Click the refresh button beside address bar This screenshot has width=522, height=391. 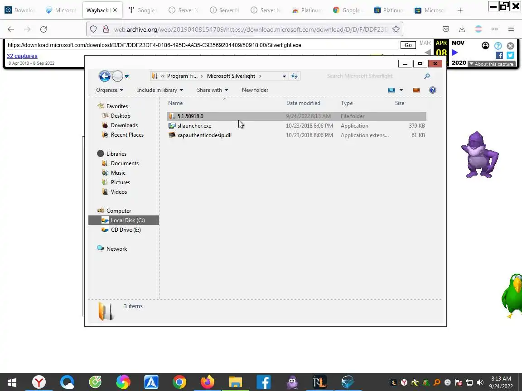coord(294,76)
